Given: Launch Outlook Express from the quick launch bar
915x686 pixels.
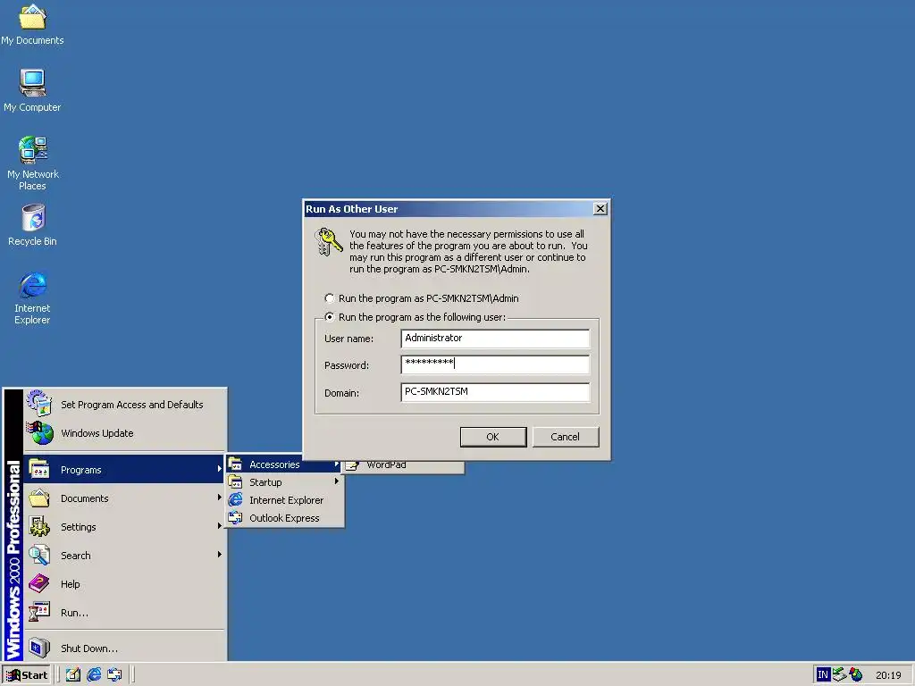Looking at the screenshot, I should pos(114,675).
